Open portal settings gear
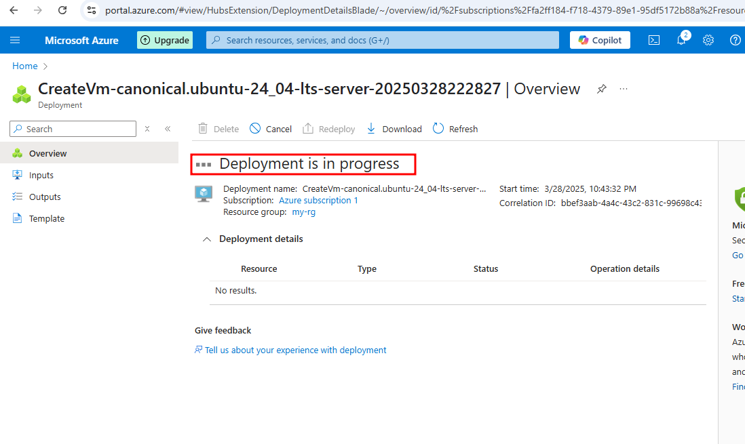Screen dimensions: 745x444 (x=708, y=41)
